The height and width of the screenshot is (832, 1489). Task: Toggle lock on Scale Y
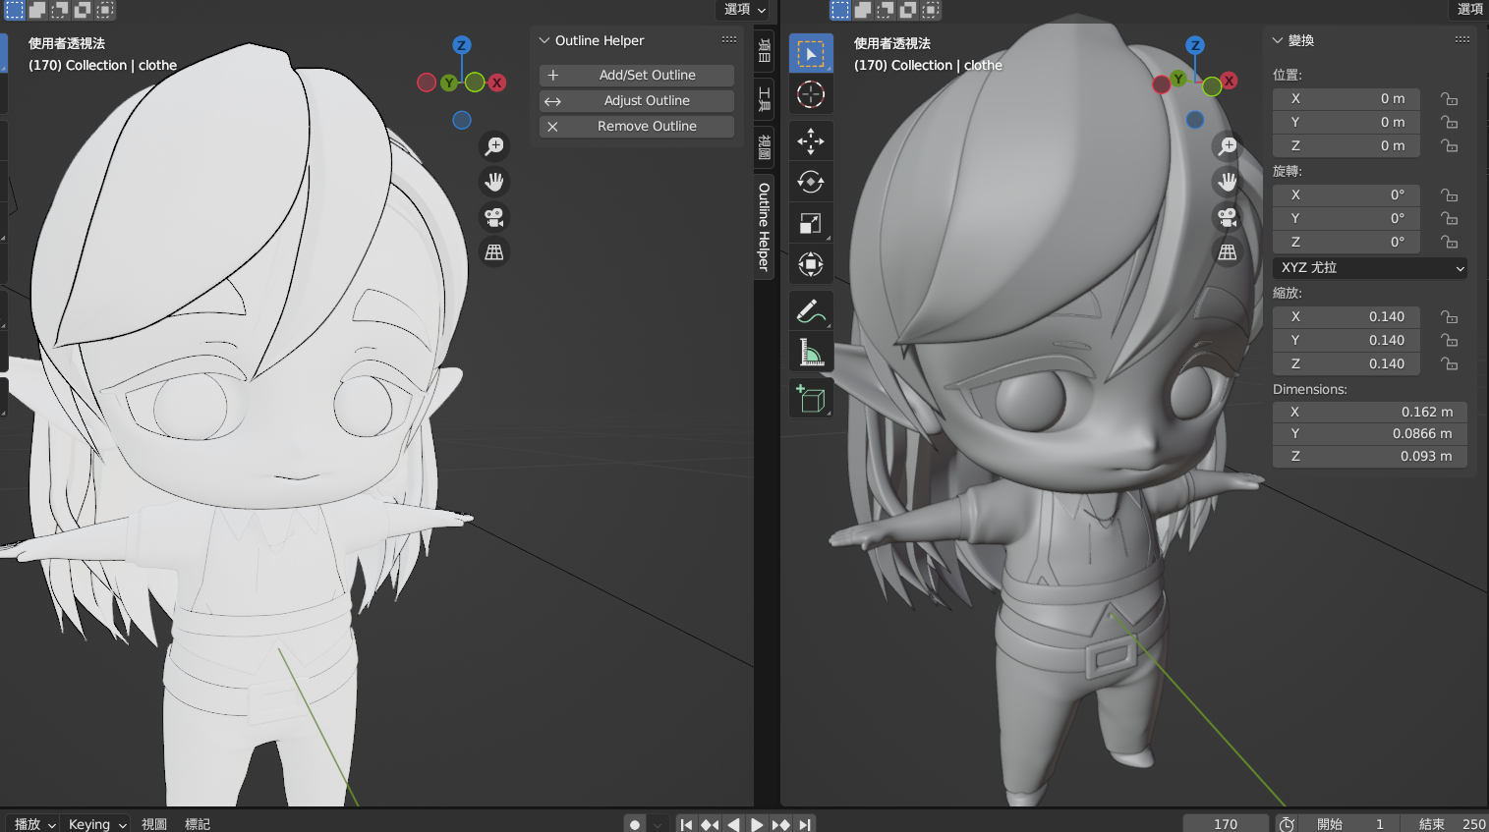coord(1450,340)
